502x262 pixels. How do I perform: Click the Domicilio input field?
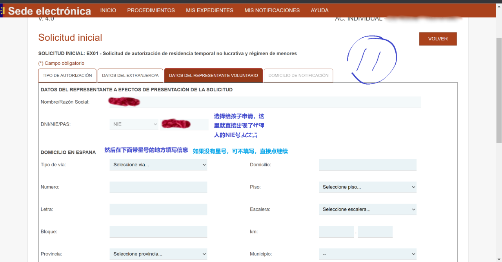click(367, 165)
